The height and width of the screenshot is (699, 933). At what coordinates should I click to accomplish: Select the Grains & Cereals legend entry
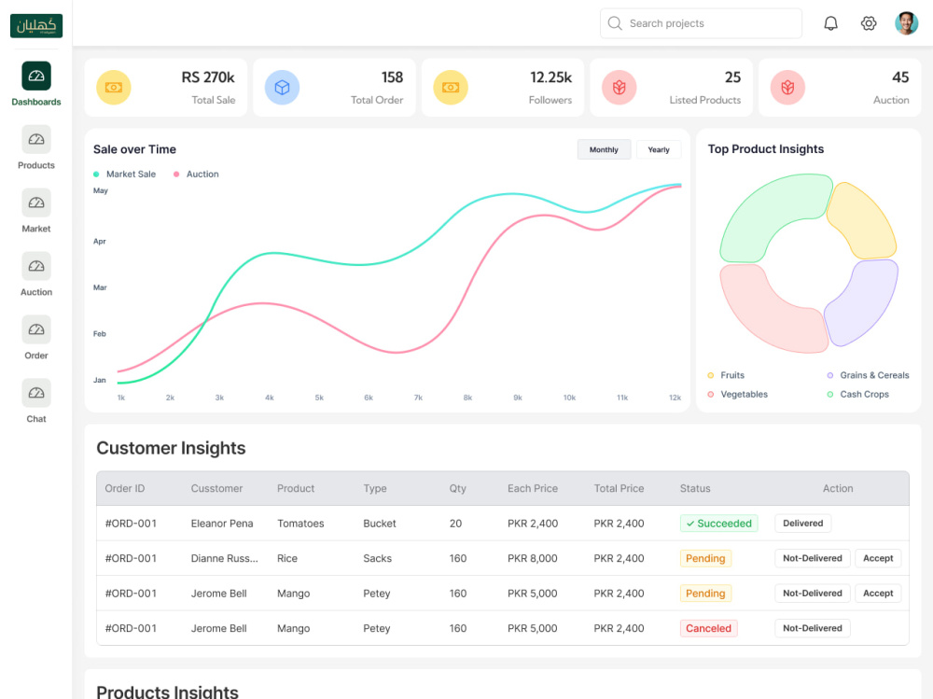[x=868, y=375]
